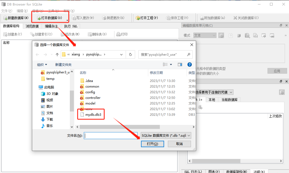Click Attach Database (附加数据库) button
This screenshot has height=173, width=289.
point(212,18)
